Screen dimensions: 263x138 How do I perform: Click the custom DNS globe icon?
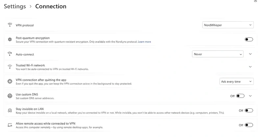click(x=10, y=96)
